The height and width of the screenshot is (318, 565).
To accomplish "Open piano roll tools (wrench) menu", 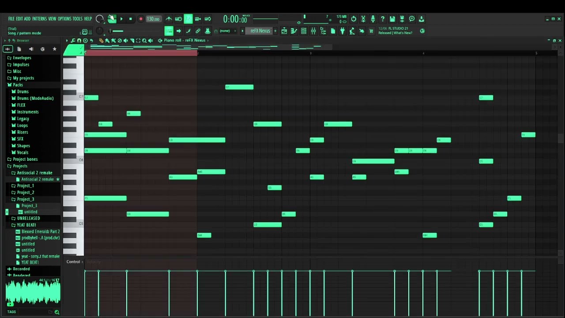I will click(73, 41).
